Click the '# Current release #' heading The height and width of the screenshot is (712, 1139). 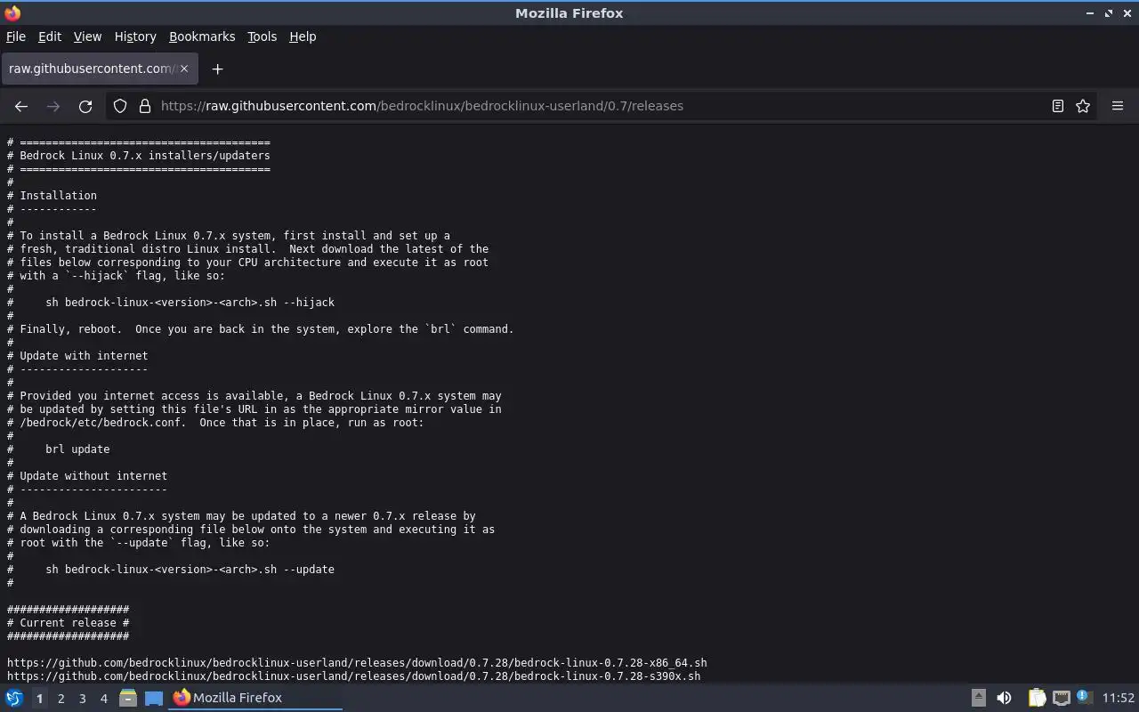[x=68, y=623]
